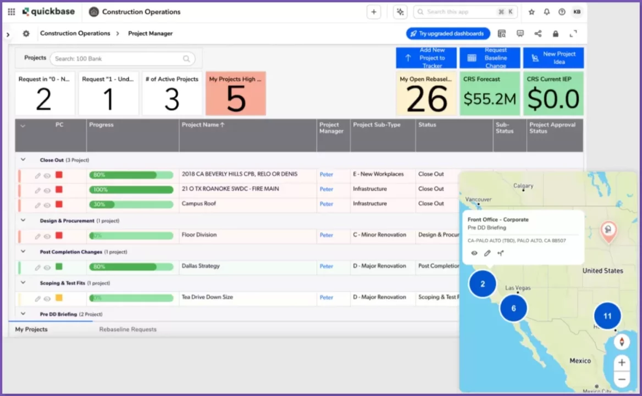Click the sparkle AI assistant icon in header

coord(400,12)
